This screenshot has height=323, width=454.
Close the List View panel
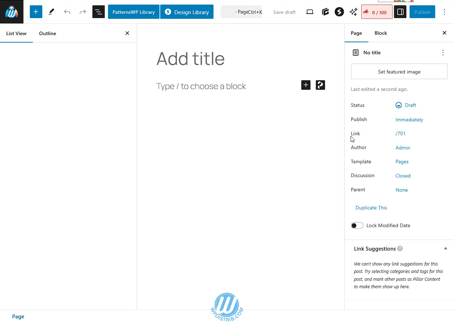click(127, 33)
